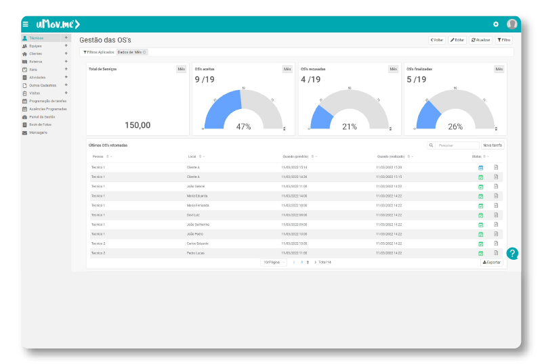Remove the 'Dados de: Mês' filter chip

tap(144, 52)
